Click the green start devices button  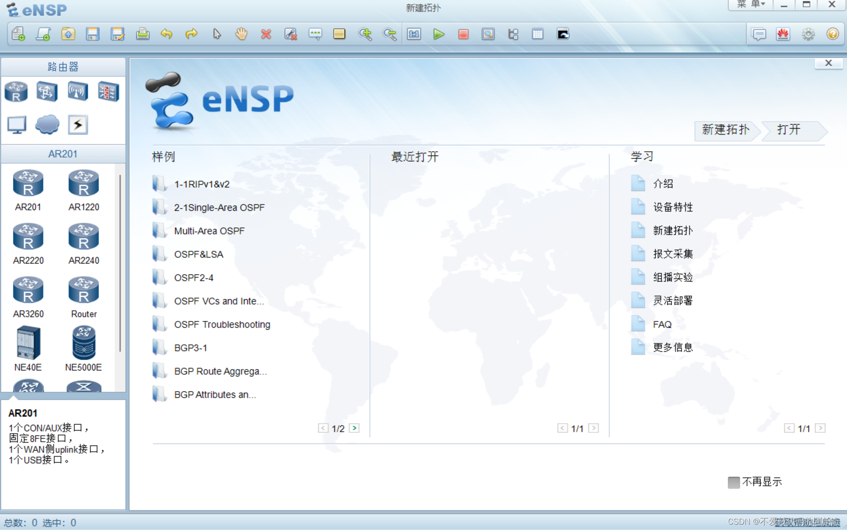tap(439, 34)
